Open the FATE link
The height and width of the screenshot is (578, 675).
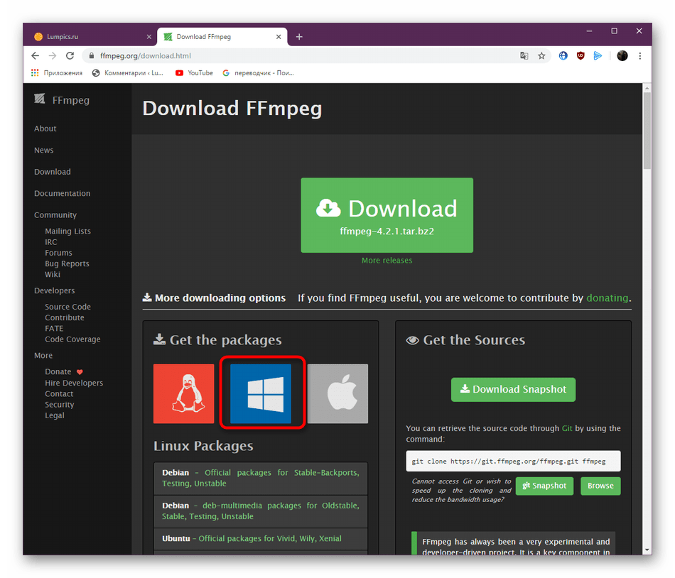click(54, 328)
